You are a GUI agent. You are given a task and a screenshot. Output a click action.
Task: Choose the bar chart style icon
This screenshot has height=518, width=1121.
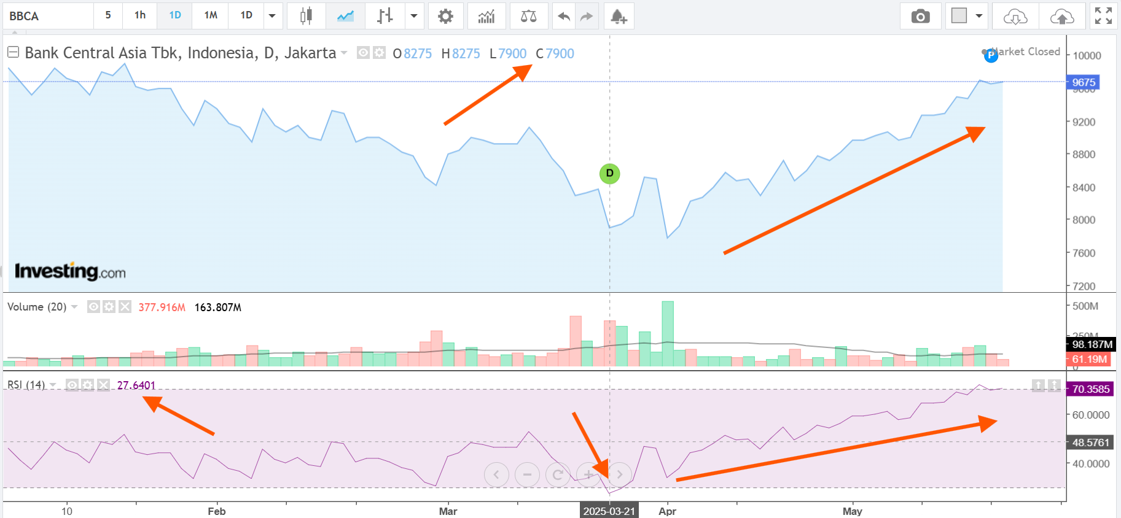coord(385,16)
